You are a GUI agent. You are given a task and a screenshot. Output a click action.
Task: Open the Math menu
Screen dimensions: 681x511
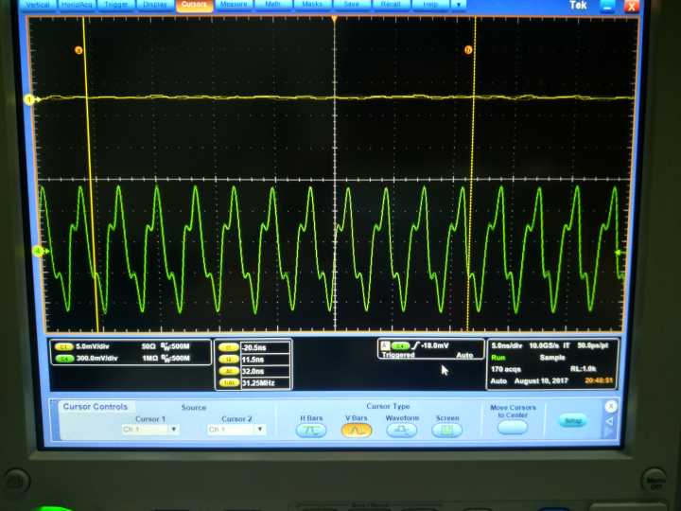pyautogui.click(x=272, y=5)
